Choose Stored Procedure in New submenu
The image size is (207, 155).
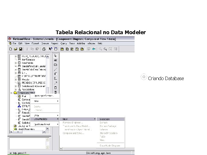pos(111,133)
